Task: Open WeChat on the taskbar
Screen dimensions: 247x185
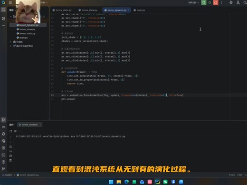Action: point(165,182)
